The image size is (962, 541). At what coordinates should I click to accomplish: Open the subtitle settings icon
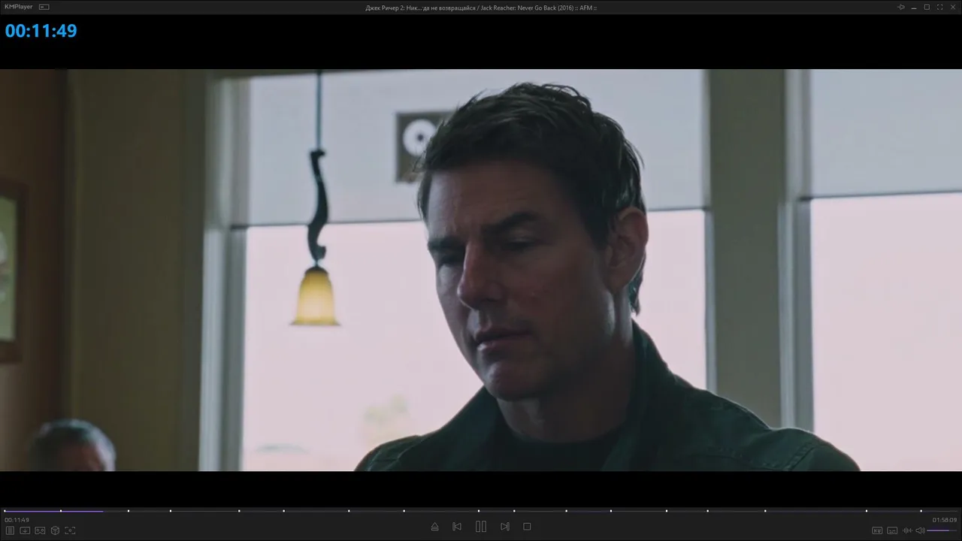[x=892, y=530]
